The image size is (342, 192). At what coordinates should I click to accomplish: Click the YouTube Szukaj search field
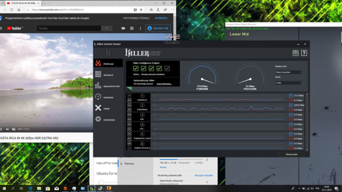click(69, 28)
